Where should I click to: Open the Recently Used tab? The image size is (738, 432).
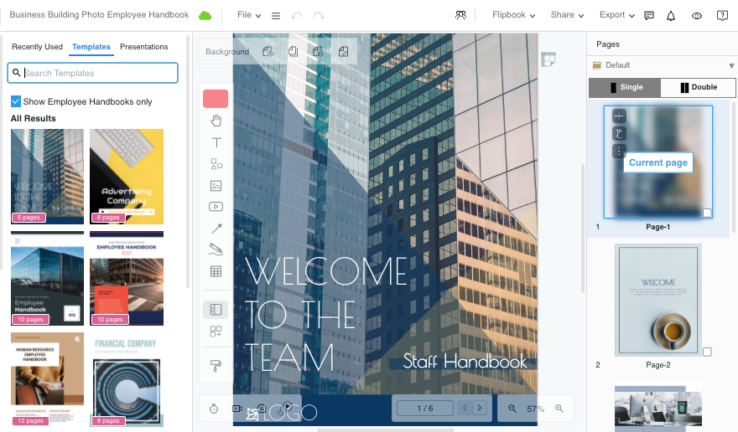(x=37, y=47)
